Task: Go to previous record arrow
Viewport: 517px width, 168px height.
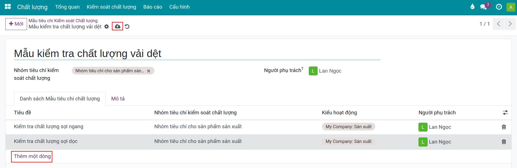Action: [x=499, y=24]
